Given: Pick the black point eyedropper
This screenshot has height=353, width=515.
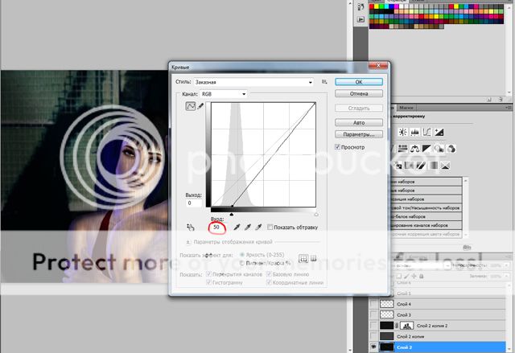Looking at the screenshot, I should [236, 228].
